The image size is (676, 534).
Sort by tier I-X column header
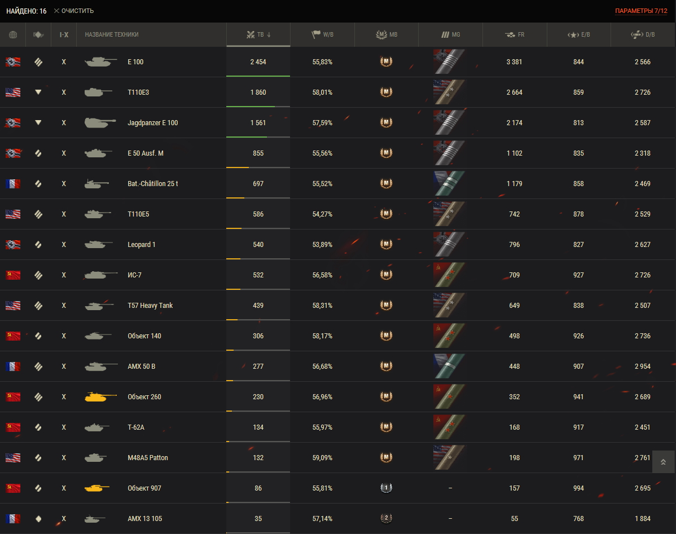tap(64, 34)
